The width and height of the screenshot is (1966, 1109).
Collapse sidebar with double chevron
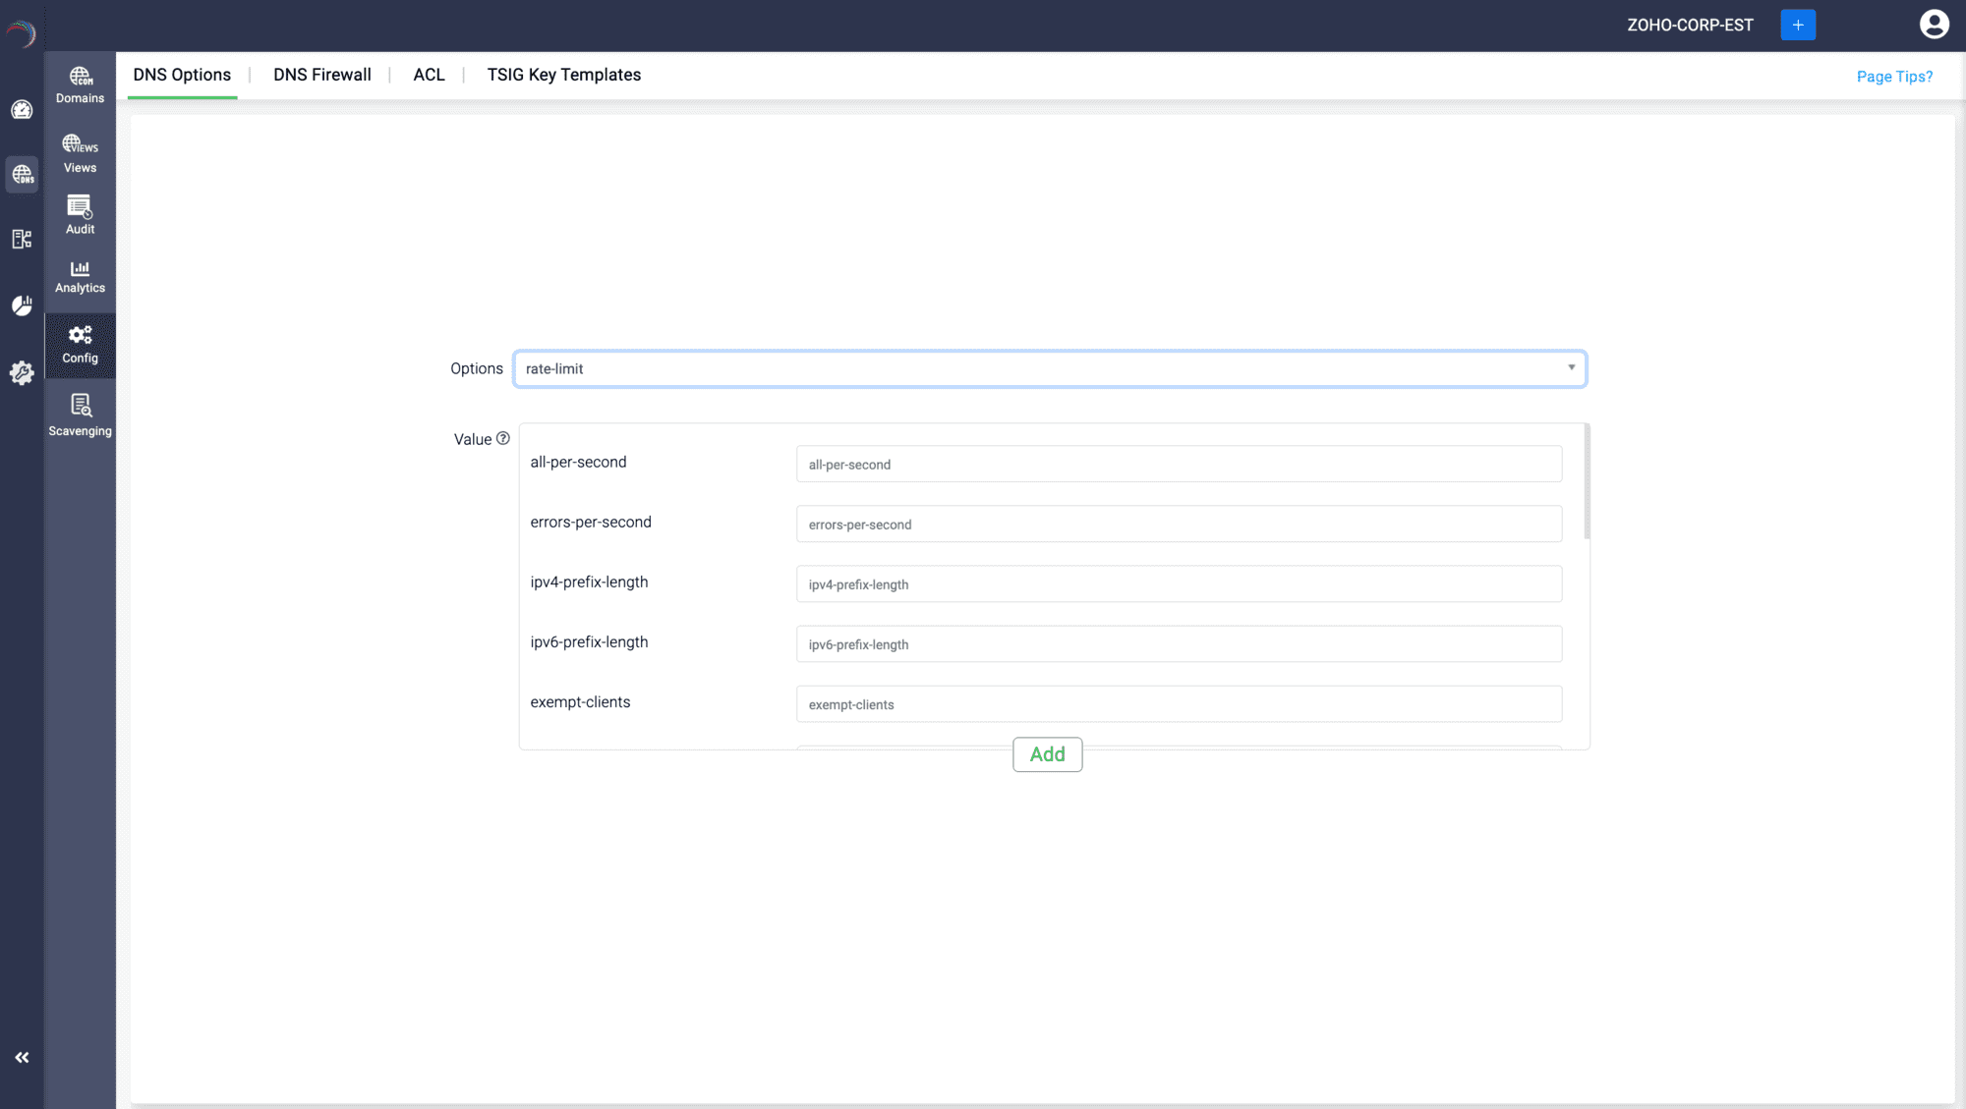22,1057
